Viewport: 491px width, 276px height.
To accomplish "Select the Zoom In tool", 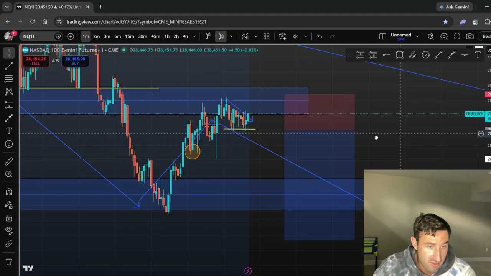I will tap(9, 174).
